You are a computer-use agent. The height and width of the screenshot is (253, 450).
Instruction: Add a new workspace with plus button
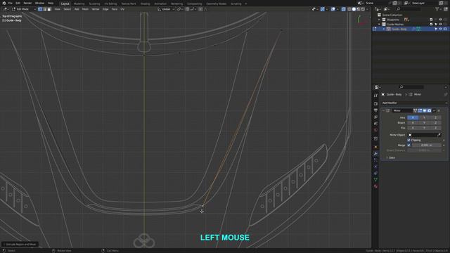pos(245,4)
